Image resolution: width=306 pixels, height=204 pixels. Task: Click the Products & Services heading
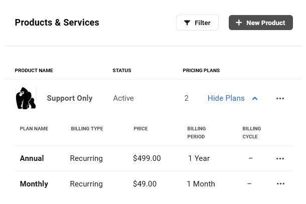57,23
